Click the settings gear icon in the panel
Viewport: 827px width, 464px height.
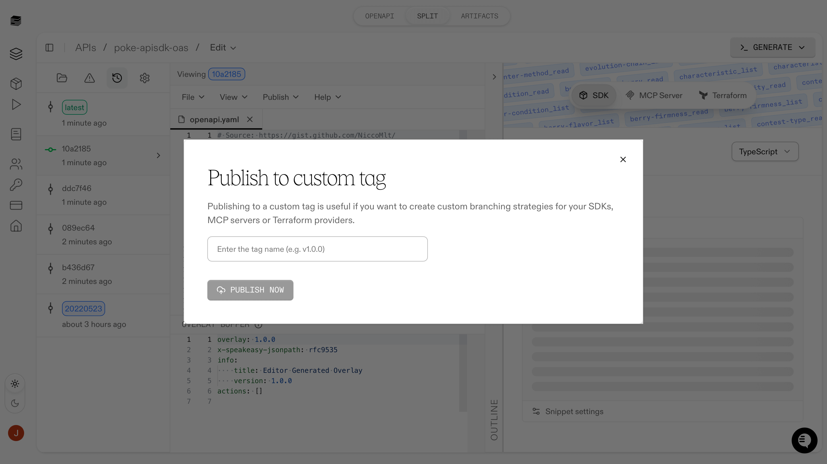[x=144, y=78]
